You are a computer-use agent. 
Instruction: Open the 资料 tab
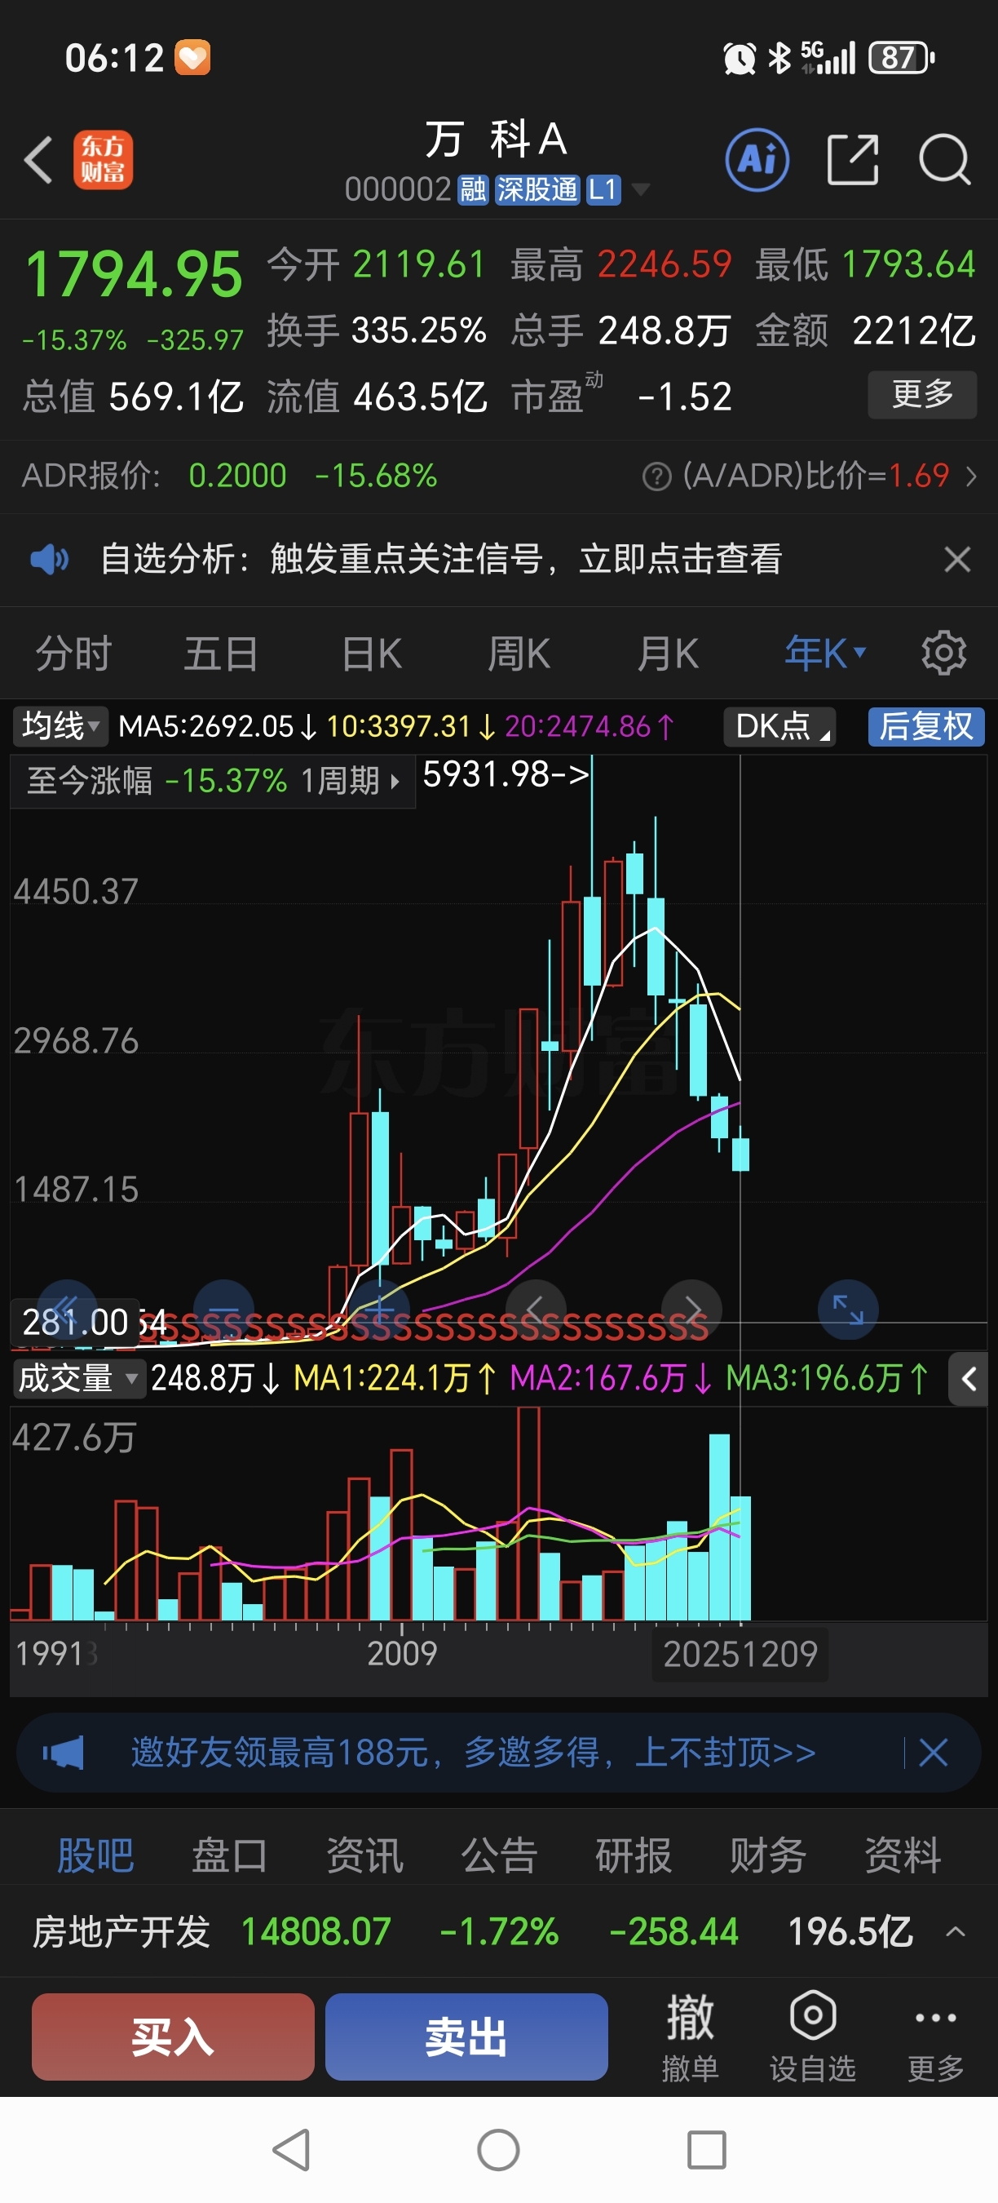(903, 1855)
